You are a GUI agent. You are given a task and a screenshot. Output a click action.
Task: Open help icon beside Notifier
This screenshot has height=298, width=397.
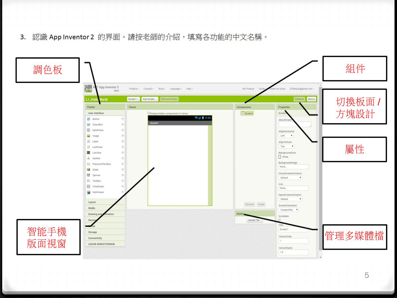tap(122, 158)
